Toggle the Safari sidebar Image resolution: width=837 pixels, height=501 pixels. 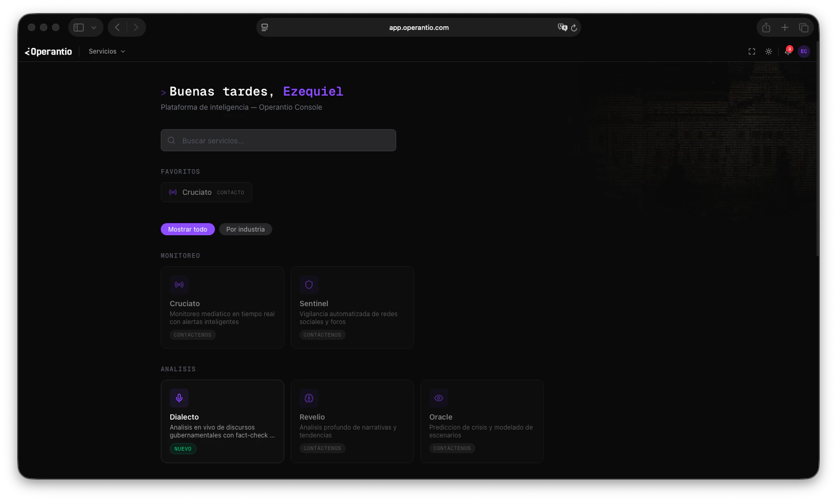[79, 27]
